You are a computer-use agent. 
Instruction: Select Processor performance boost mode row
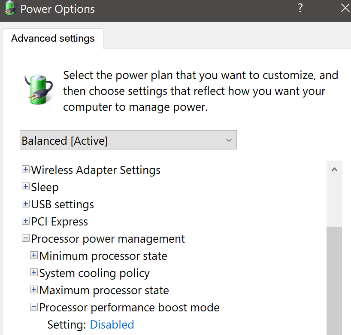click(x=130, y=308)
